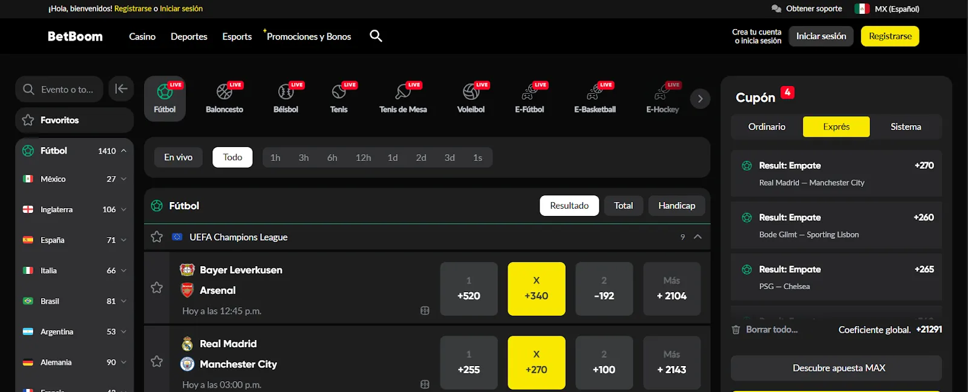Click Descubre apuesta MAX button
Image resolution: width=968 pixels, height=392 pixels.
tap(836, 368)
